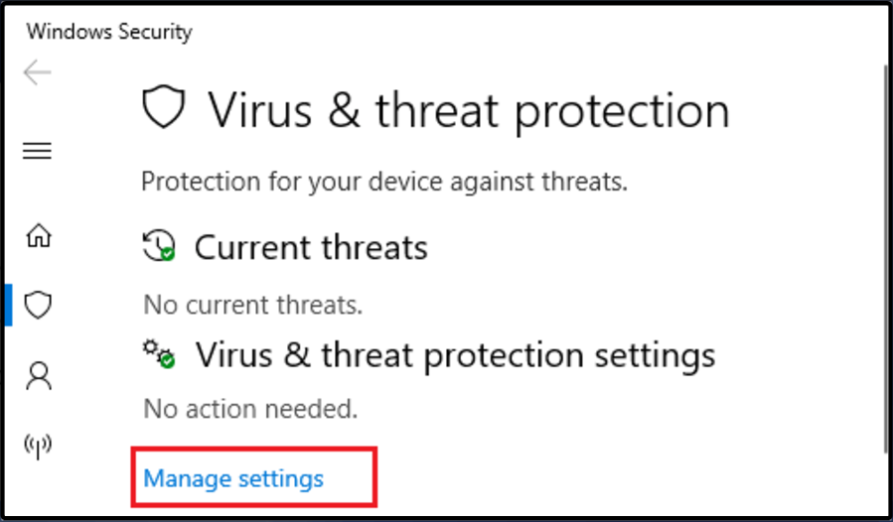
Task: Click "Virus & threat protection settings" heading
Action: [455, 354]
